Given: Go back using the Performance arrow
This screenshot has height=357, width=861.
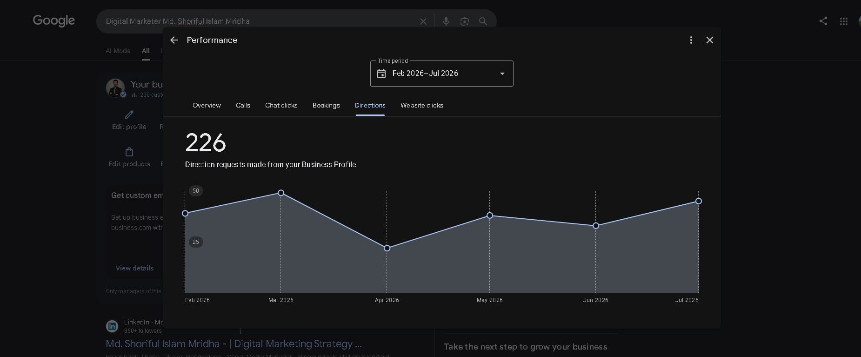Looking at the screenshot, I should 174,40.
